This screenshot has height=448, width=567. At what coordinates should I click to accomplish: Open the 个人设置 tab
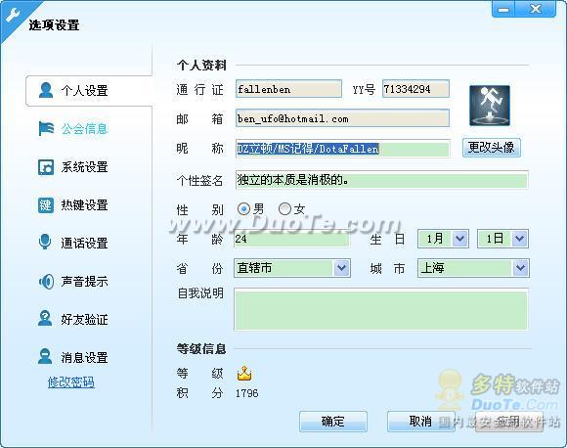coord(89,91)
